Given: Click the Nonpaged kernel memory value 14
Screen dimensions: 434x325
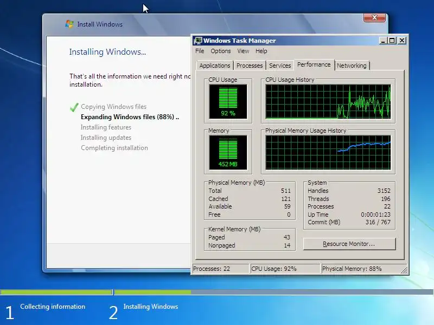Looking at the screenshot, I should (x=287, y=245).
